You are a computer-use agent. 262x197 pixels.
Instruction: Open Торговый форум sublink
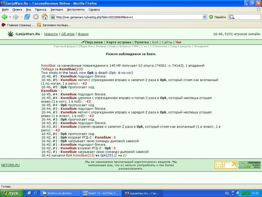tap(64, 46)
